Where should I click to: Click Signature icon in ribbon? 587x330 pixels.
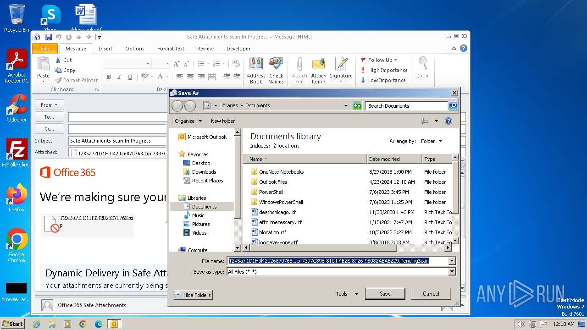[341, 71]
